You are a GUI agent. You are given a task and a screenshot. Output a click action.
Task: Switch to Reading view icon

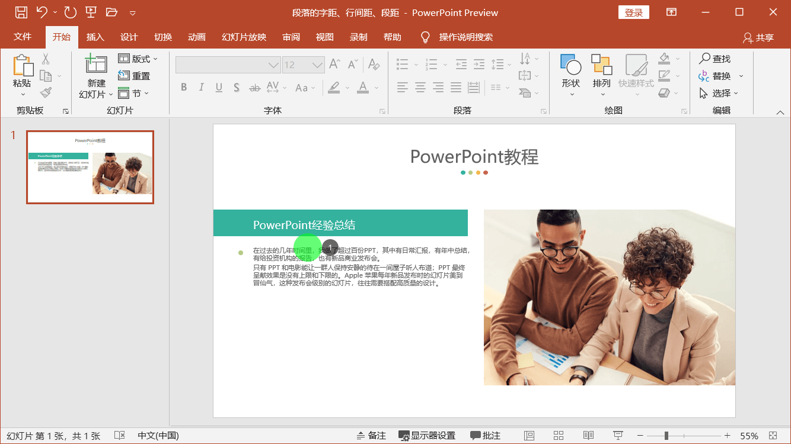(x=588, y=436)
